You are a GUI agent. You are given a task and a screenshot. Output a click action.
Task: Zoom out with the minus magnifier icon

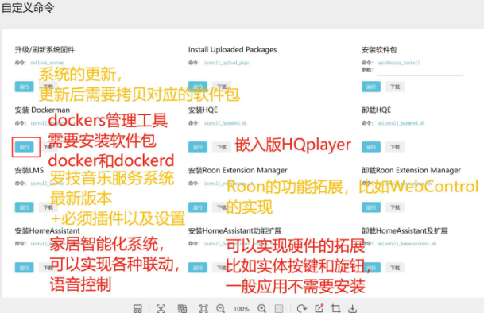click(x=221, y=308)
